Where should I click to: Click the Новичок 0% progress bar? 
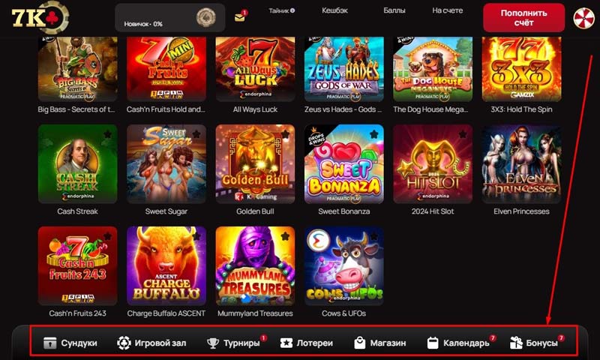coord(143,24)
